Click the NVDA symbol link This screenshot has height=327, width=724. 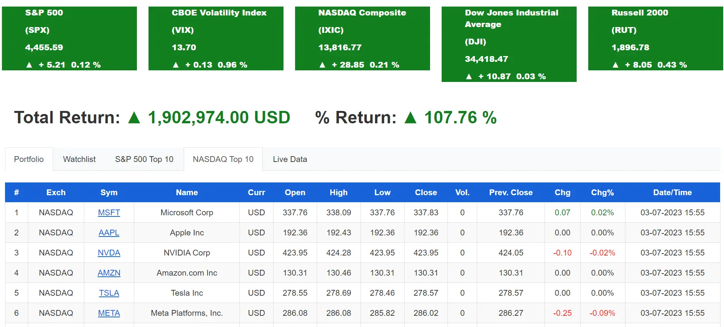pyautogui.click(x=109, y=253)
